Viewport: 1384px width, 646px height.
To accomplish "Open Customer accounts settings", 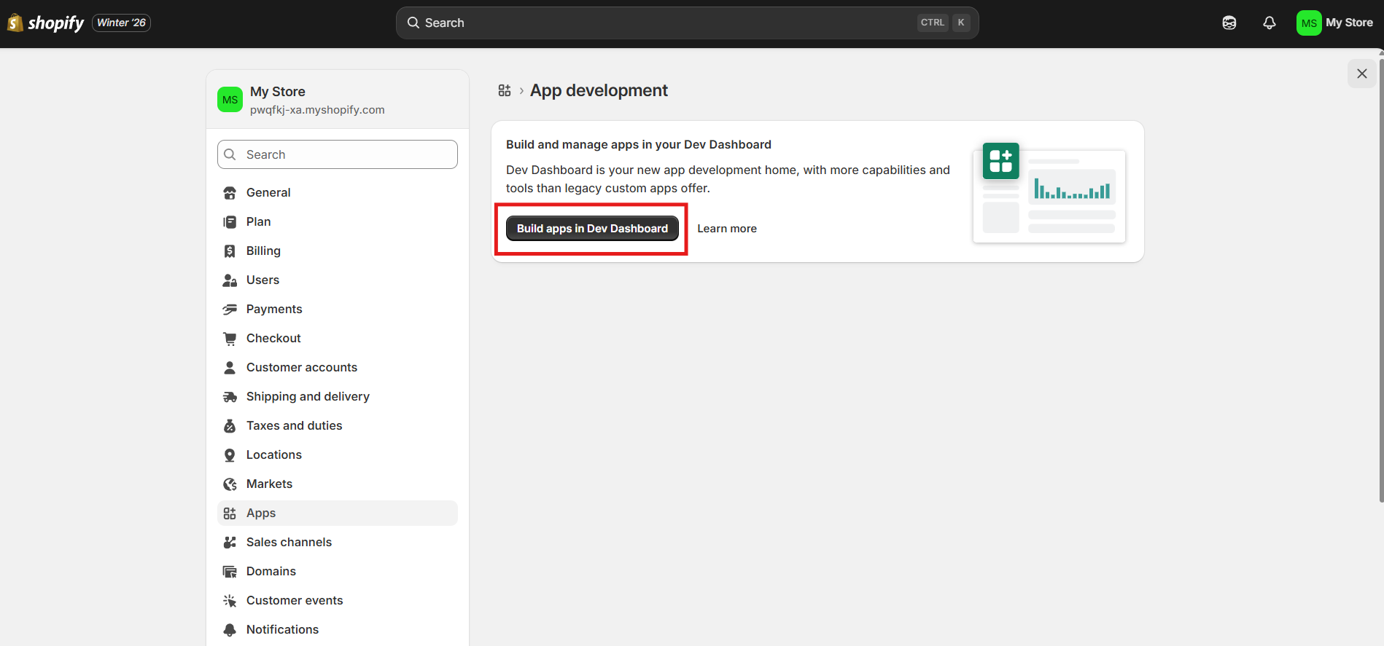I will click(x=338, y=367).
